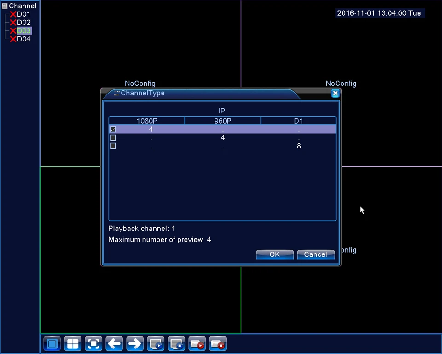This screenshot has height=354, width=442.
Task: Switch to single-window view icon
Action: click(52, 344)
